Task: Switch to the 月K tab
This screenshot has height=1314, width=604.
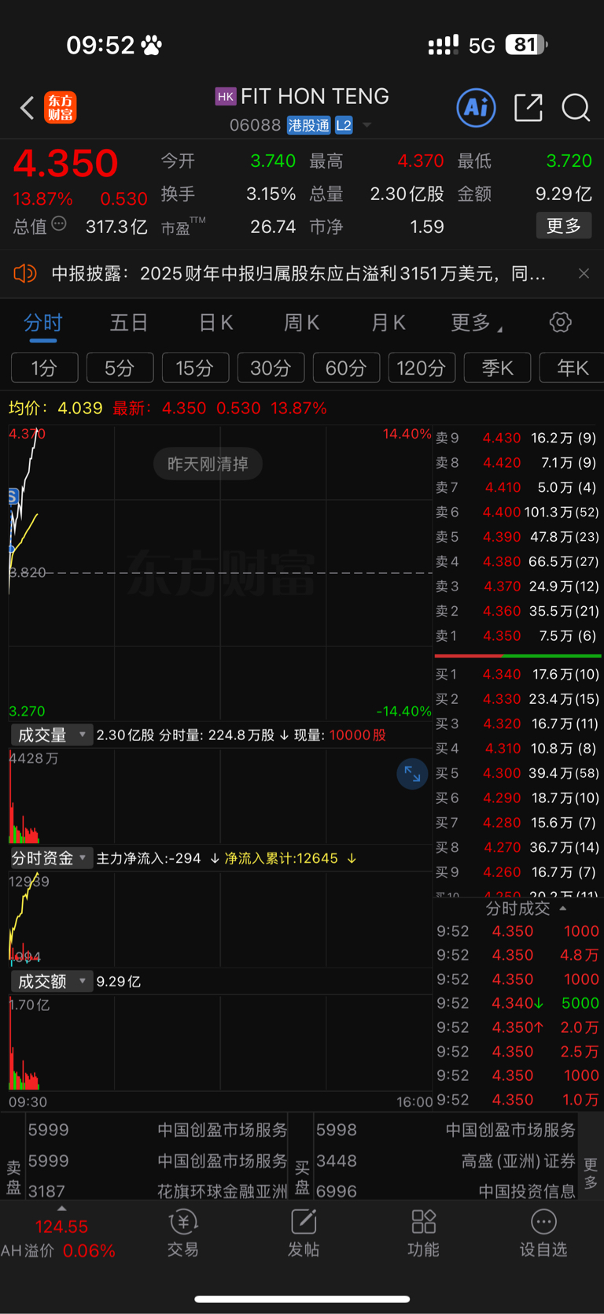Action: click(x=388, y=322)
